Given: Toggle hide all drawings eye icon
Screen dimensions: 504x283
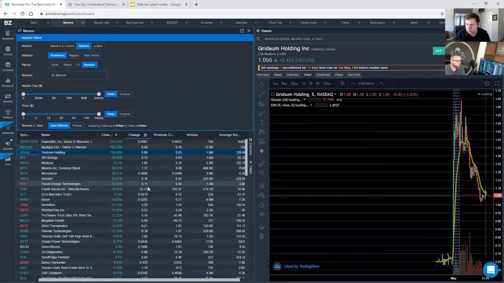Looking at the screenshot, I should pyautogui.click(x=261, y=214).
